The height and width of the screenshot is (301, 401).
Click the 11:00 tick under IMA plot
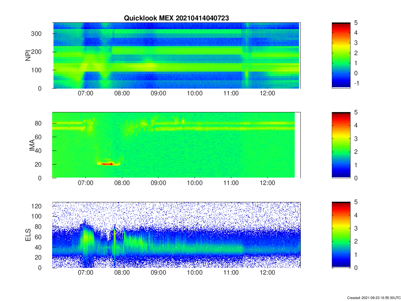(x=231, y=183)
